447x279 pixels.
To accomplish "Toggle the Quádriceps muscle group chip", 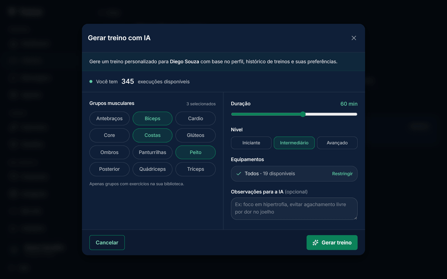I will coord(152,169).
